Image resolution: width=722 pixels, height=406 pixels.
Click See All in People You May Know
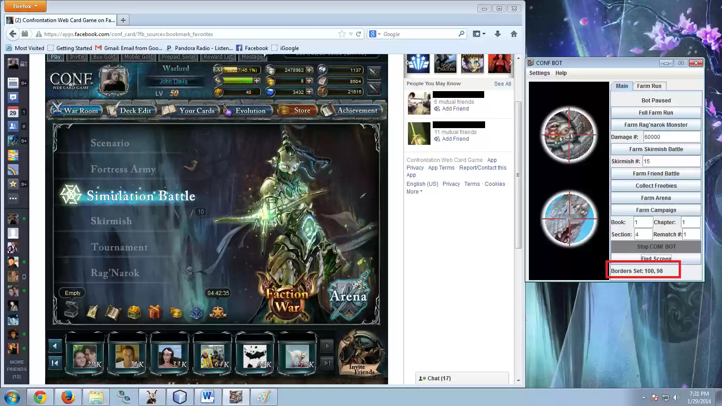pos(502,83)
